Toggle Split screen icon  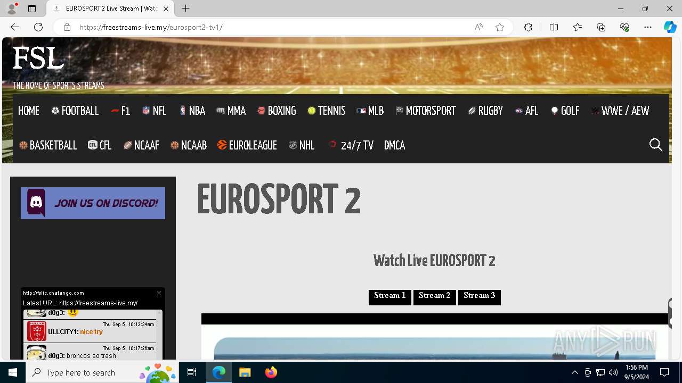point(554,27)
